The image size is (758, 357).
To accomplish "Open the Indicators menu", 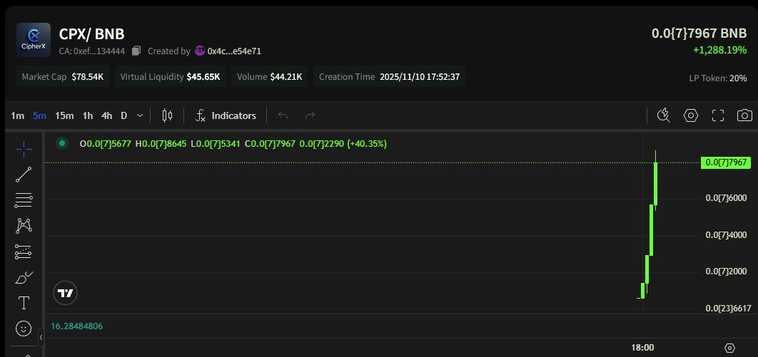I will [x=226, y=115].
